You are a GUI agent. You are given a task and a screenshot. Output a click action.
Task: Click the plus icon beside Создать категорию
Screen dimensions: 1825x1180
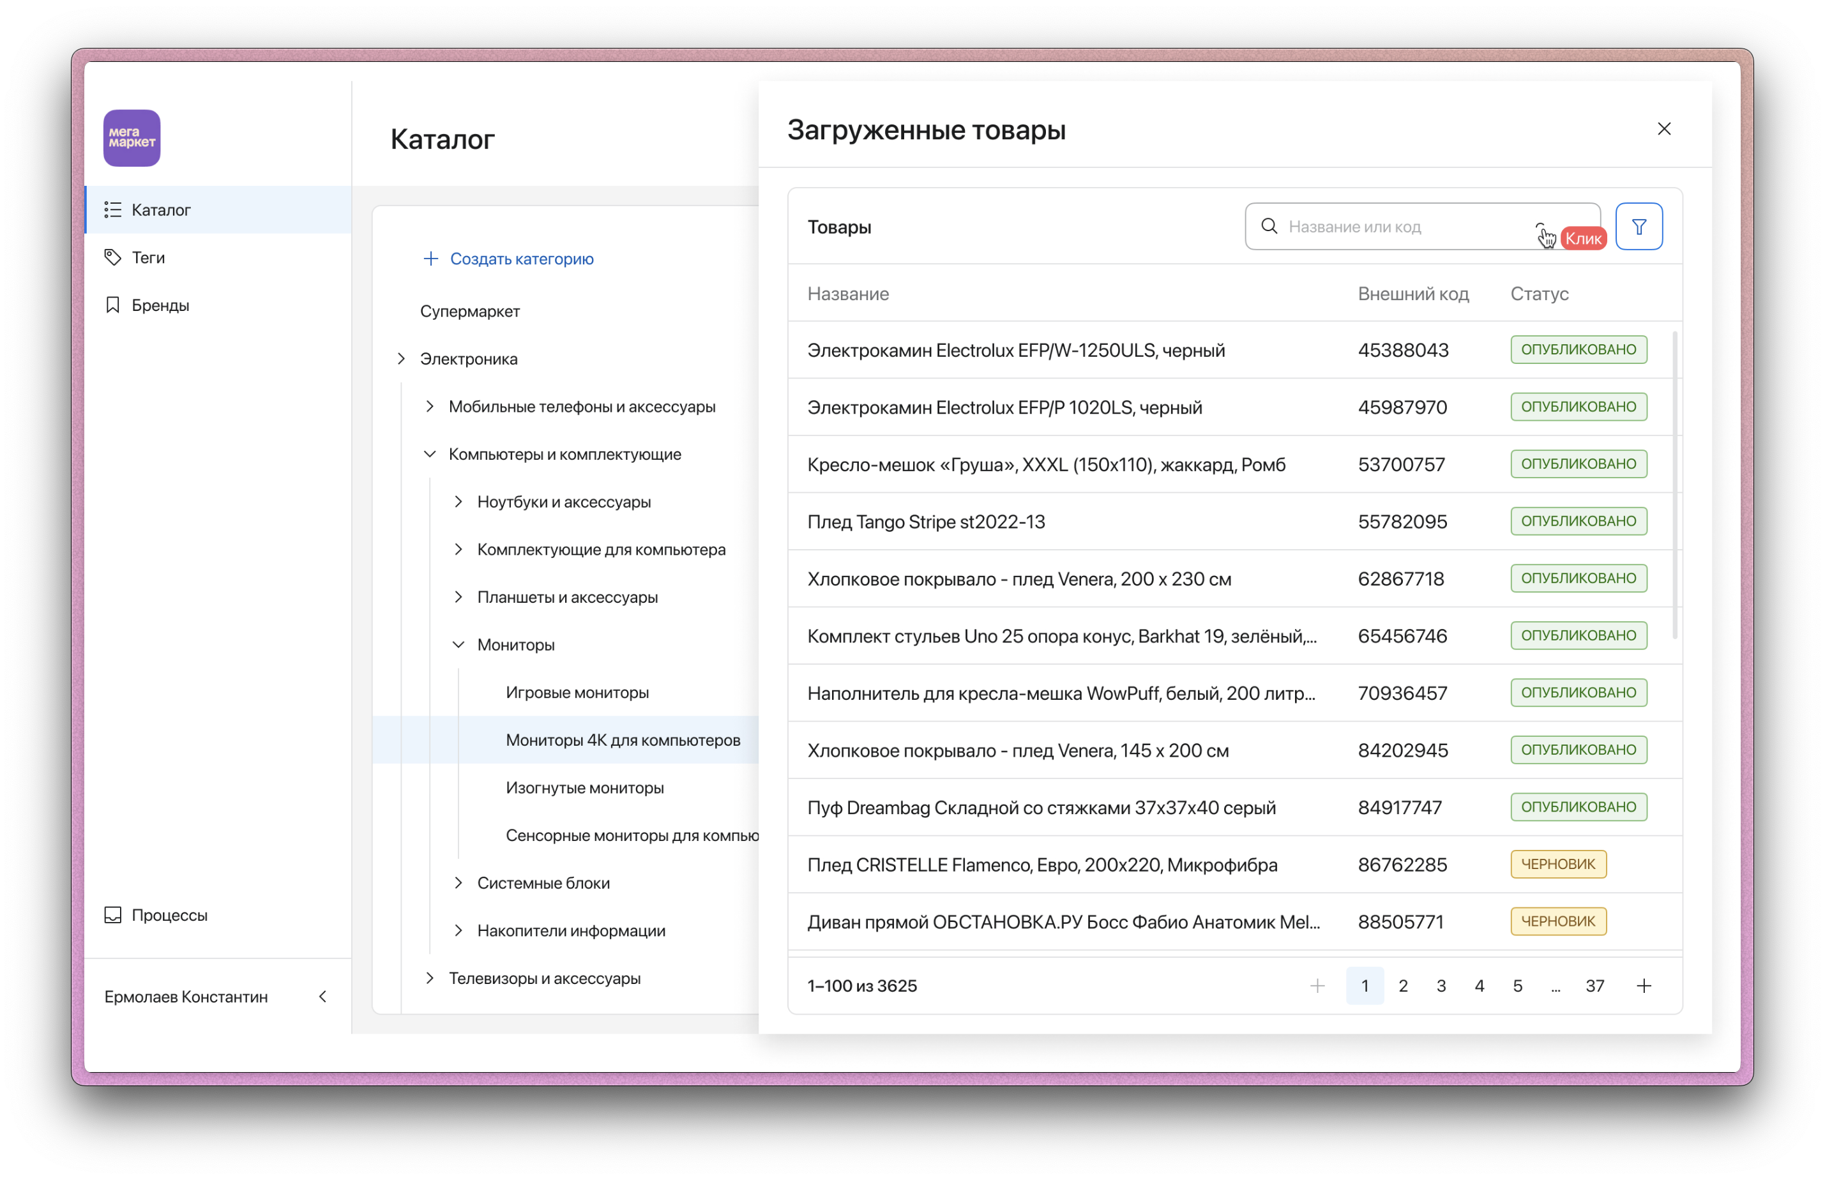(x=430, y=259)
